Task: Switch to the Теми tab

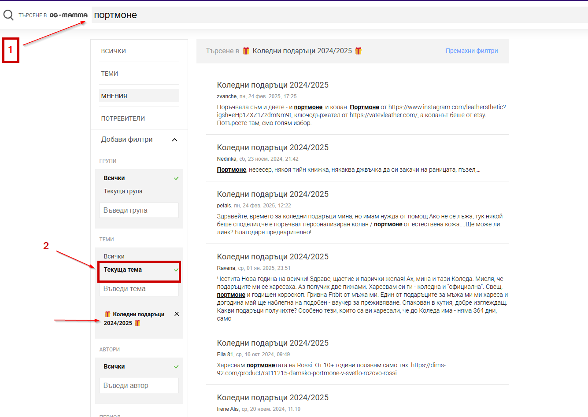Action: click(110, 74)
